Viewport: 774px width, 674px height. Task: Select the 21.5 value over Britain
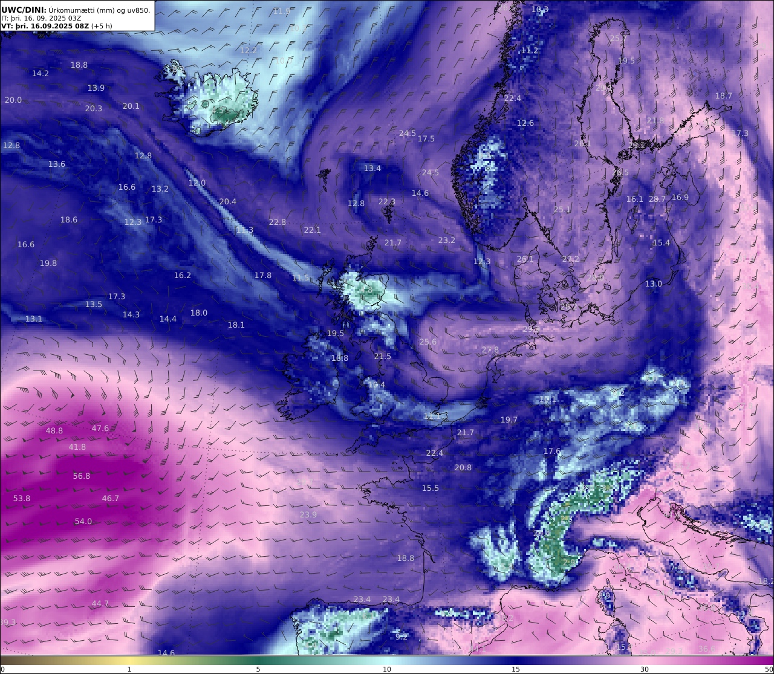(x=383, y=357)
